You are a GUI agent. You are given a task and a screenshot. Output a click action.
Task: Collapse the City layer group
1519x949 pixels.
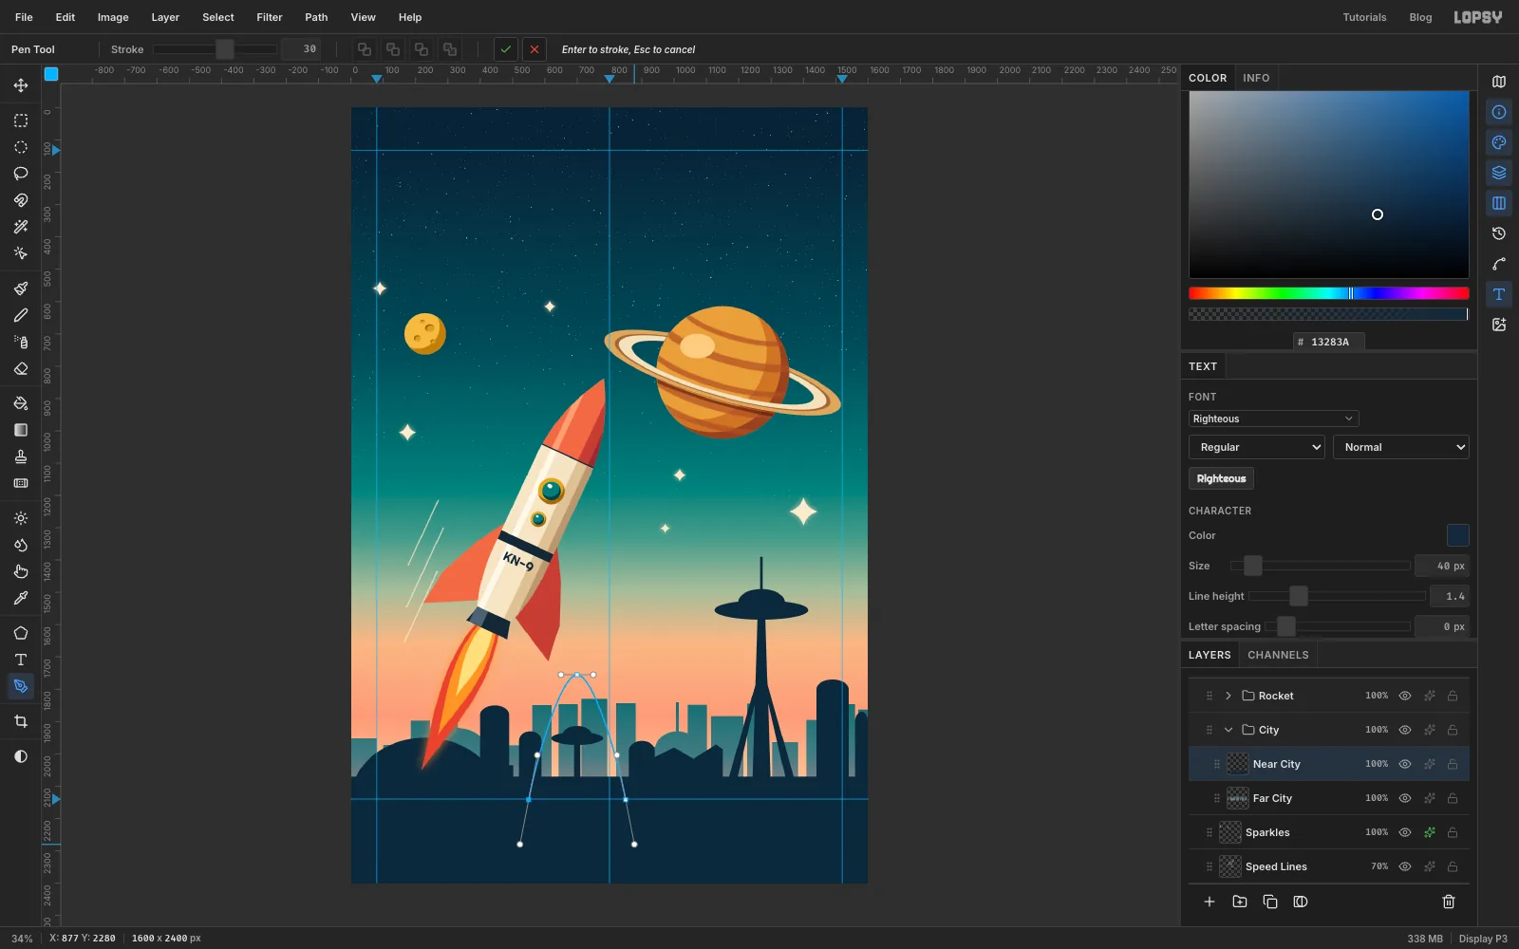(x=1228, y=730)
